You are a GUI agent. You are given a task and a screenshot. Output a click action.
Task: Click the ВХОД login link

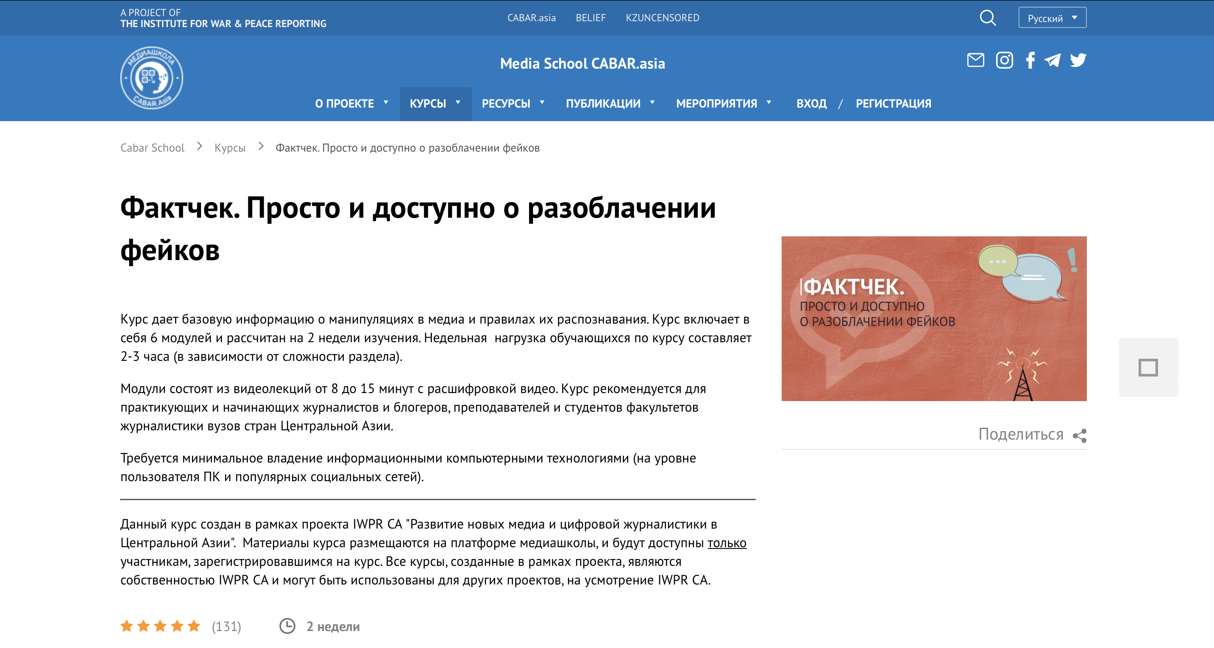811,104
